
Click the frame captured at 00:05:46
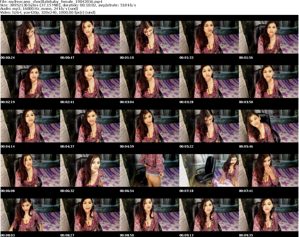click(269, 126)
